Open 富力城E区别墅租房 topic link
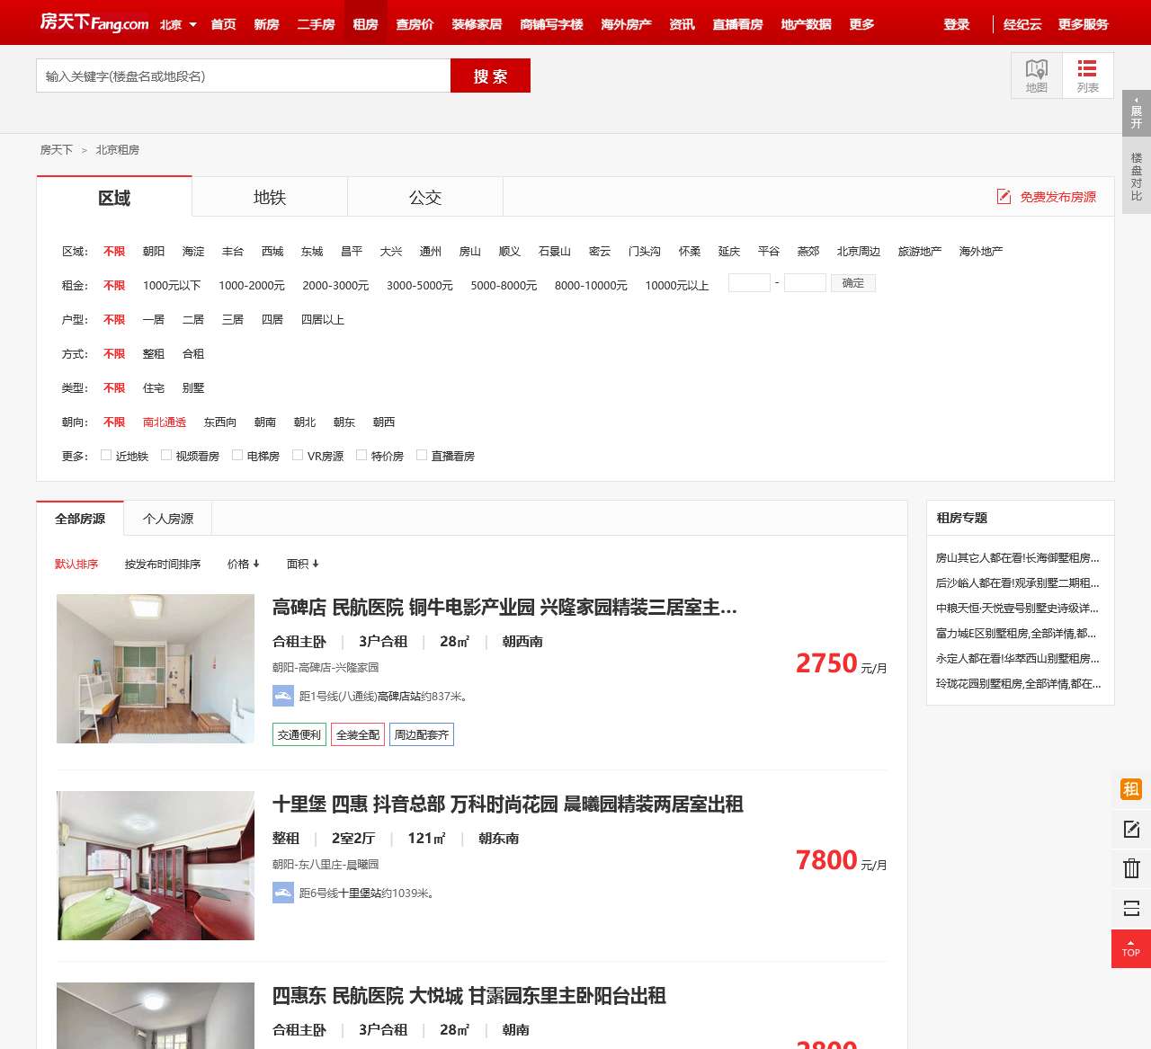 click(x=1016, y=633)
